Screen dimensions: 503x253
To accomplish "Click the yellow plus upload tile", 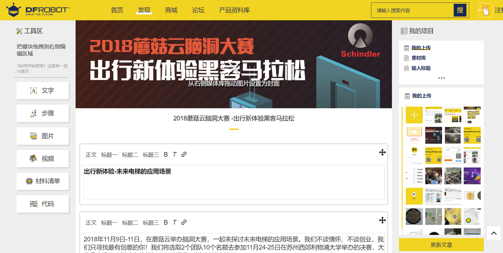I will point(414,115).
